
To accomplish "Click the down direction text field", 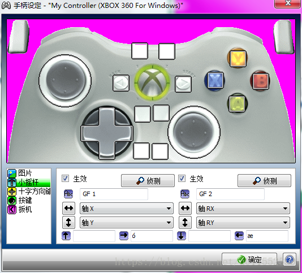I will 210,236.
